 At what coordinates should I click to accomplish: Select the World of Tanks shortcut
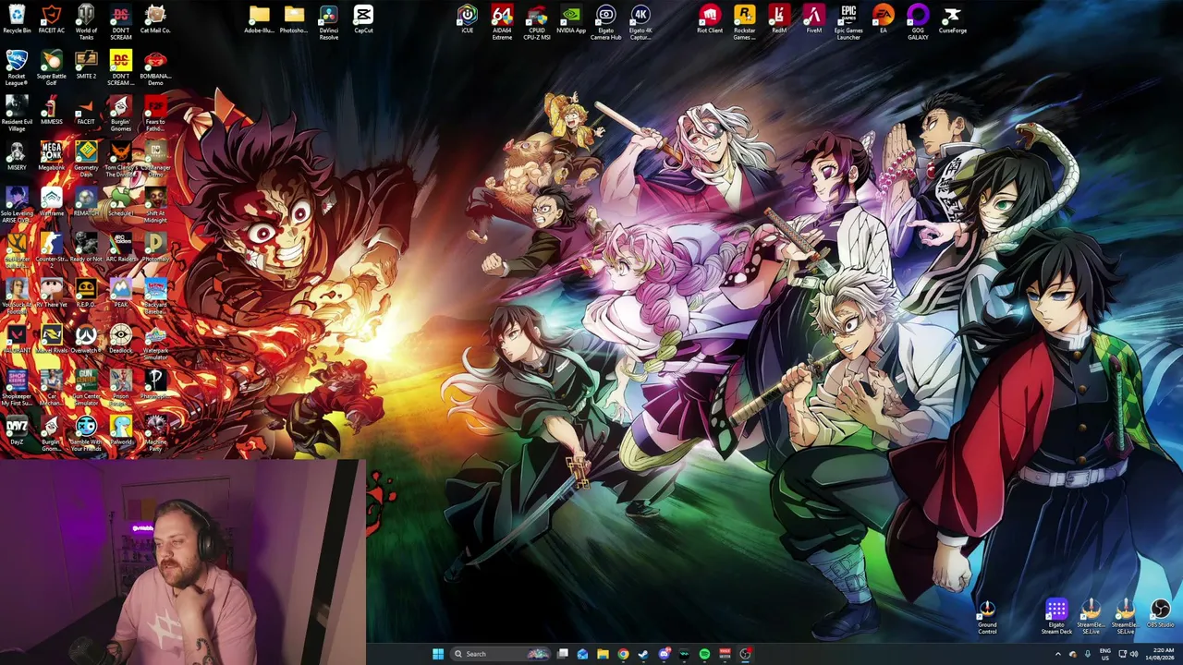click(x=86, y=22)
